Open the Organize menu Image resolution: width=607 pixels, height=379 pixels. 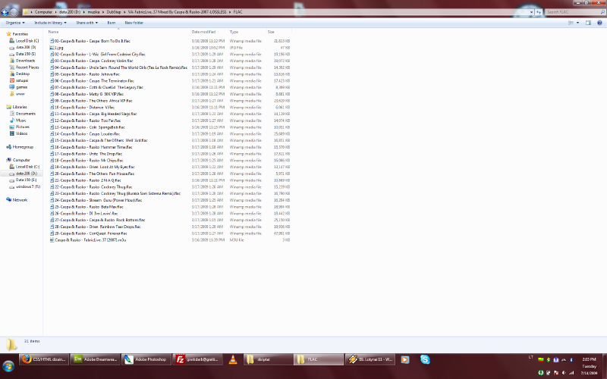15,23
